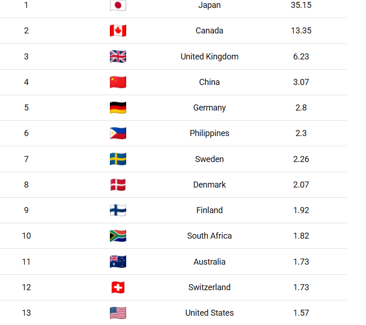Click the Philippines flag icon
Image resolution: width=366 pixels, height=325 pixels.
point(118,133)
